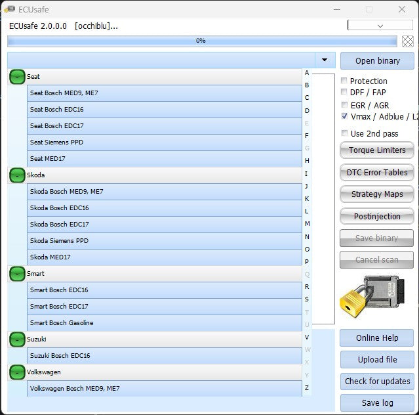Jump to letter S in index
The image size is (419, 415).
307,299
